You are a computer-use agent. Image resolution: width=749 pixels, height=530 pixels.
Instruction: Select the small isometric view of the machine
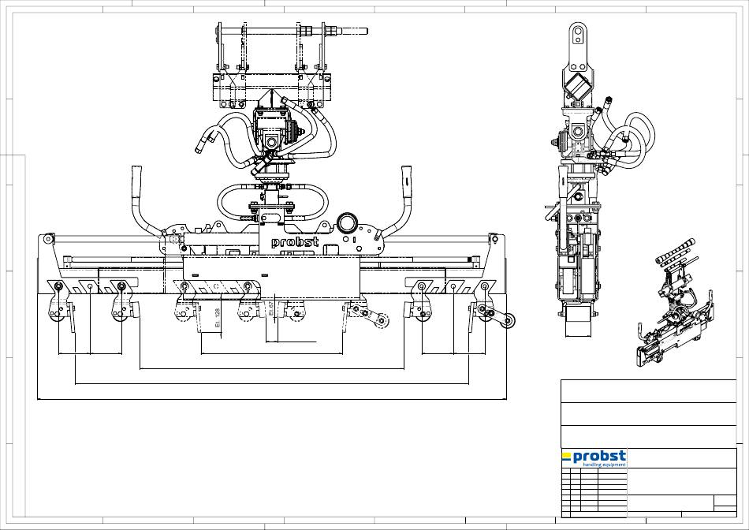click(675, 302)
